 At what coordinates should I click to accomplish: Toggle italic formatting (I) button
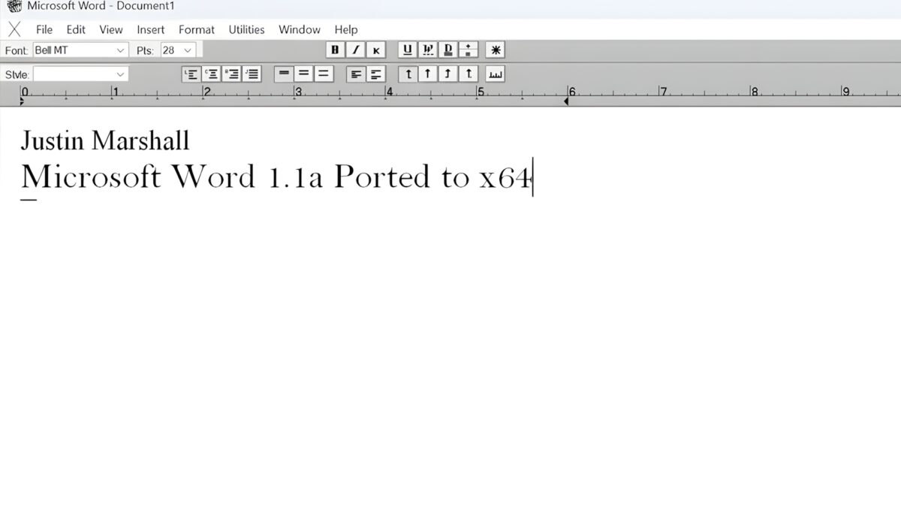355,50
